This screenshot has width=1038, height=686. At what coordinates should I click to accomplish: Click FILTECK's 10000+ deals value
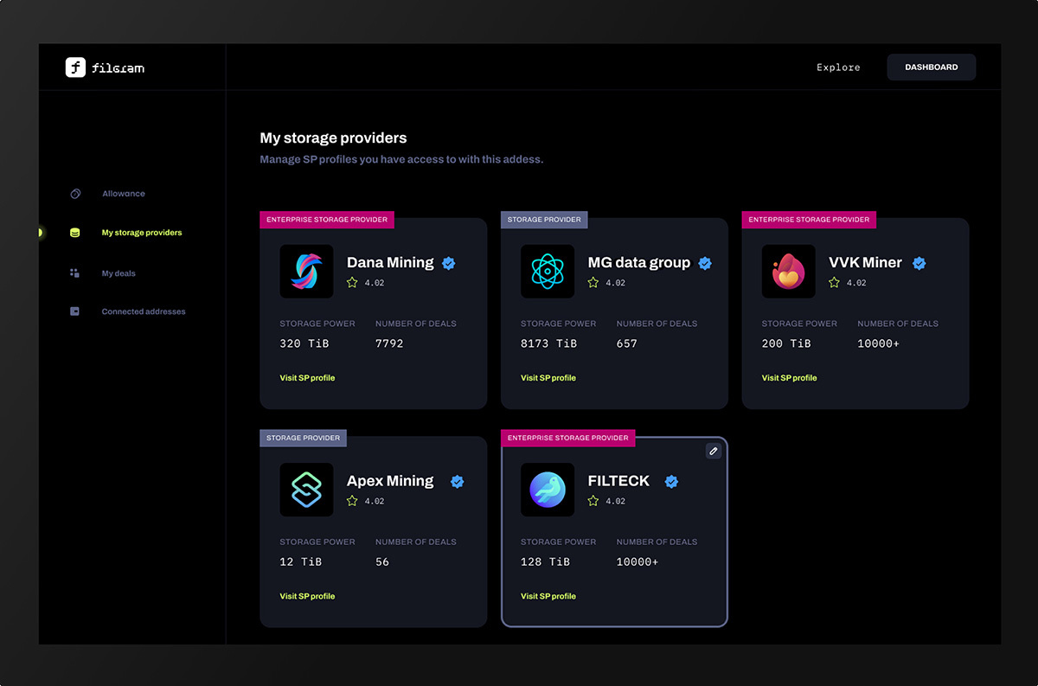pyautogui.click(x=638, y=561)
